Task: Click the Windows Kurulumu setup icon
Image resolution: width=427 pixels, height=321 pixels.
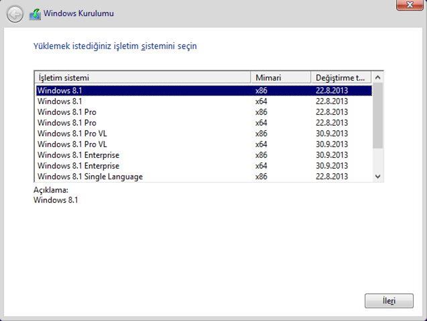Action: [x=35, y=14]
